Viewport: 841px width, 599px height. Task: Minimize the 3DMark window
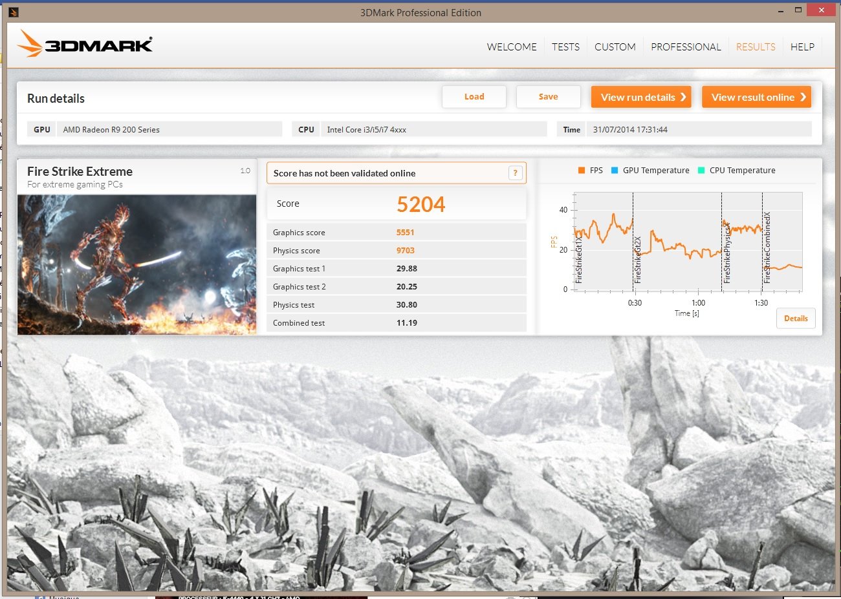[x=782, y=10]
